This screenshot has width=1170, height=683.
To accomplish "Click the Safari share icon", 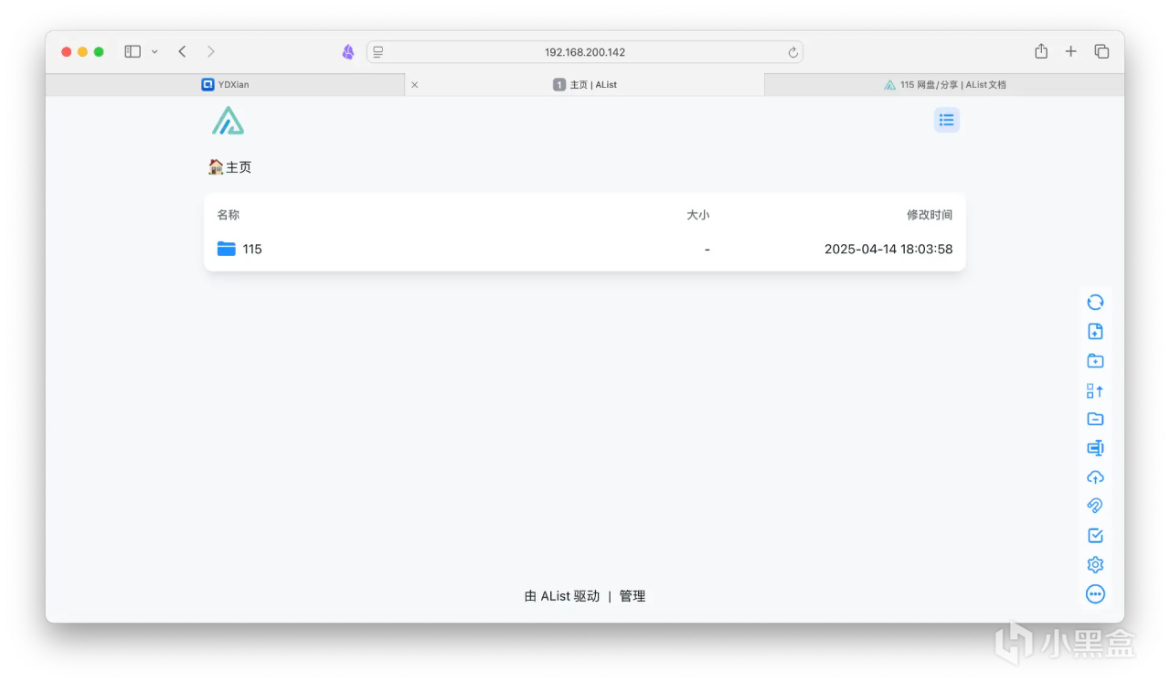I will click(1041, 51).
